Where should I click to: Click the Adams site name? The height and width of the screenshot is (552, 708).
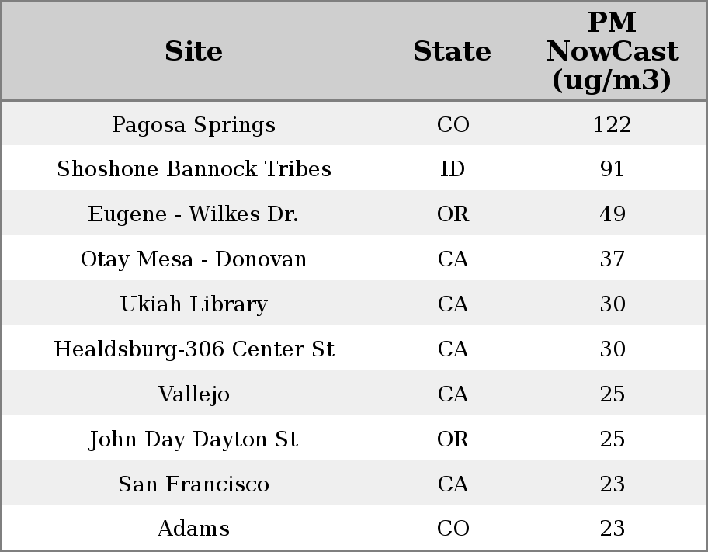194,529
